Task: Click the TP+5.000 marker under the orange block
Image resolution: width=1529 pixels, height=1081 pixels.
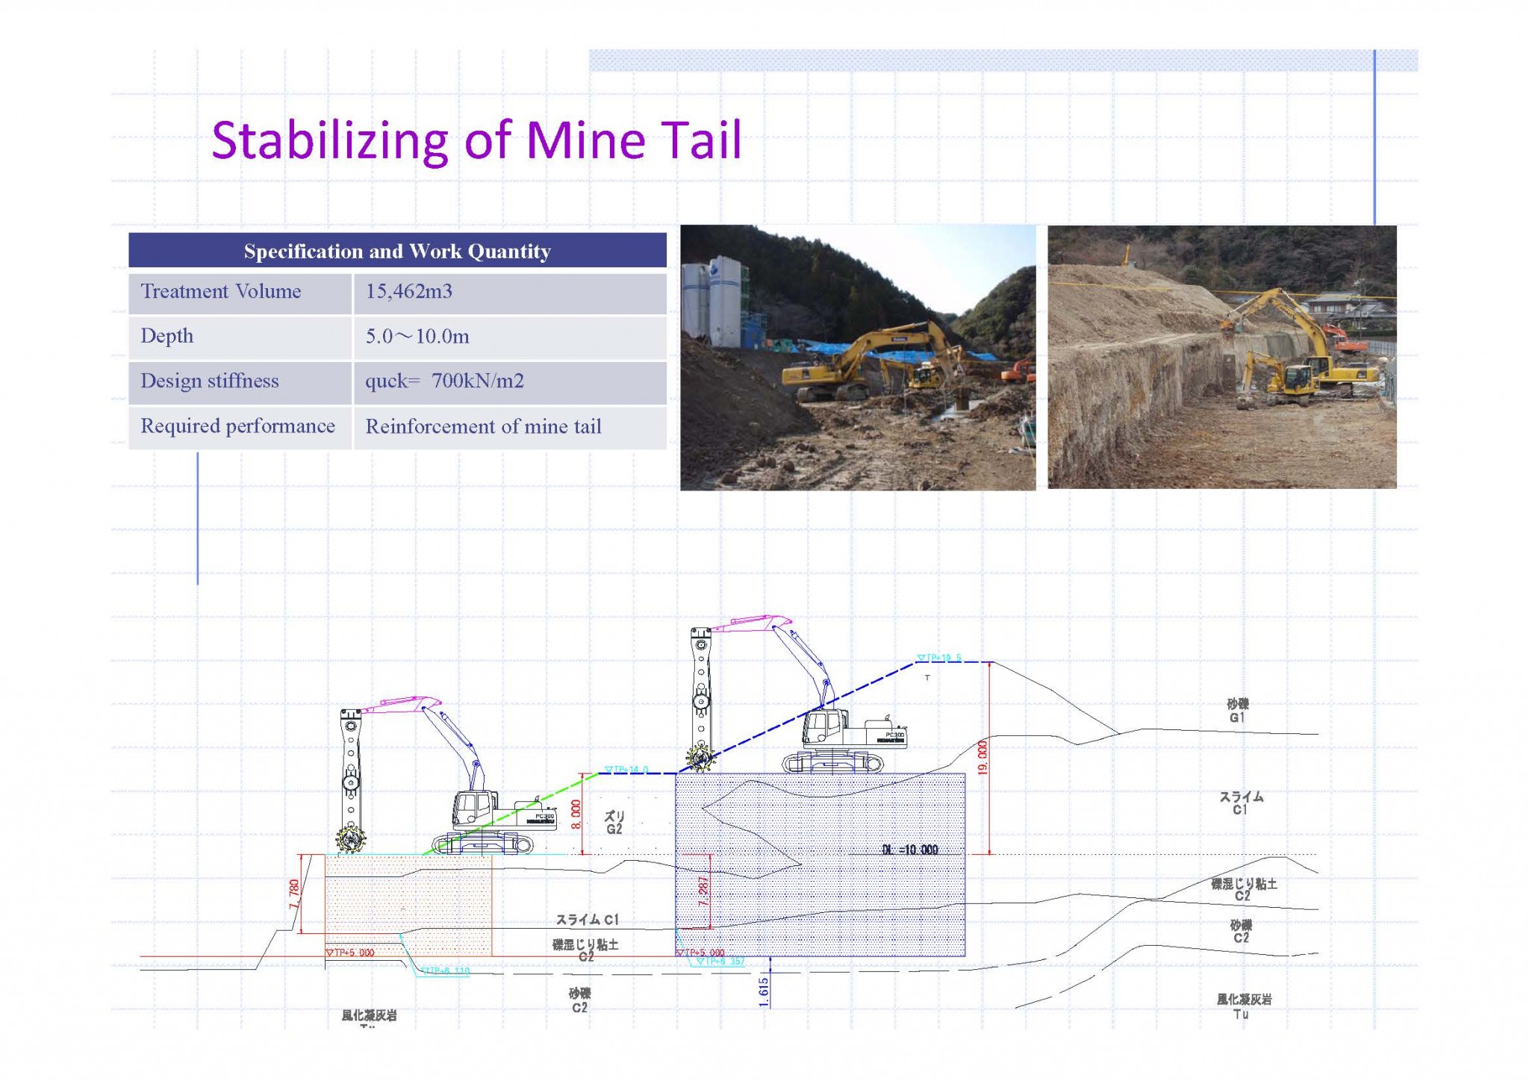Action: [x=350, y=953]
